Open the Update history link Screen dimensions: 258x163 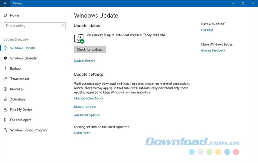point(84,61)
